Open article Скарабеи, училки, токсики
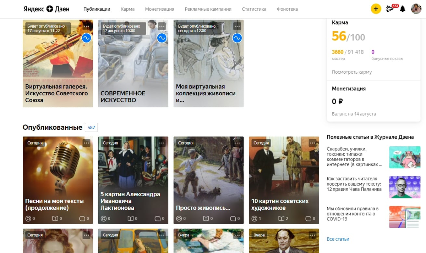Viewport: 426px width, 253px height. (355, 157)
